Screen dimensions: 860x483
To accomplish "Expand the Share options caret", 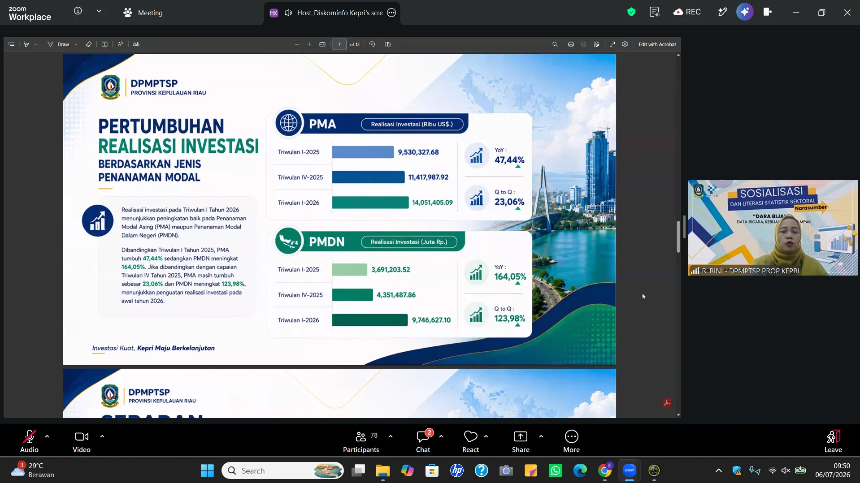I will 541,436.
